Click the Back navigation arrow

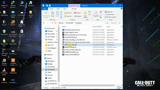(x=44, y=23)
